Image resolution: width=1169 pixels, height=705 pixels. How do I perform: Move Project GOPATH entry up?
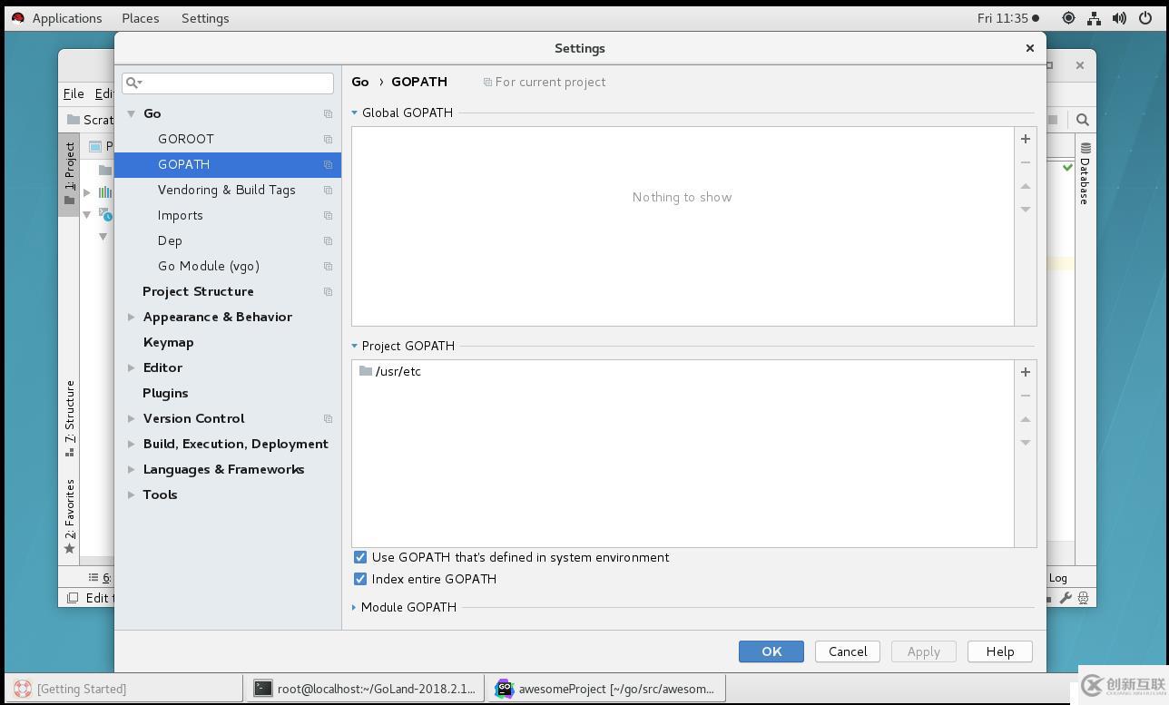click(x=1025, y=419)
